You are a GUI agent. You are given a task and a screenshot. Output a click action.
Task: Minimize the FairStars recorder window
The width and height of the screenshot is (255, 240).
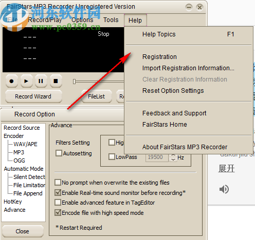(x=189, y=7)
